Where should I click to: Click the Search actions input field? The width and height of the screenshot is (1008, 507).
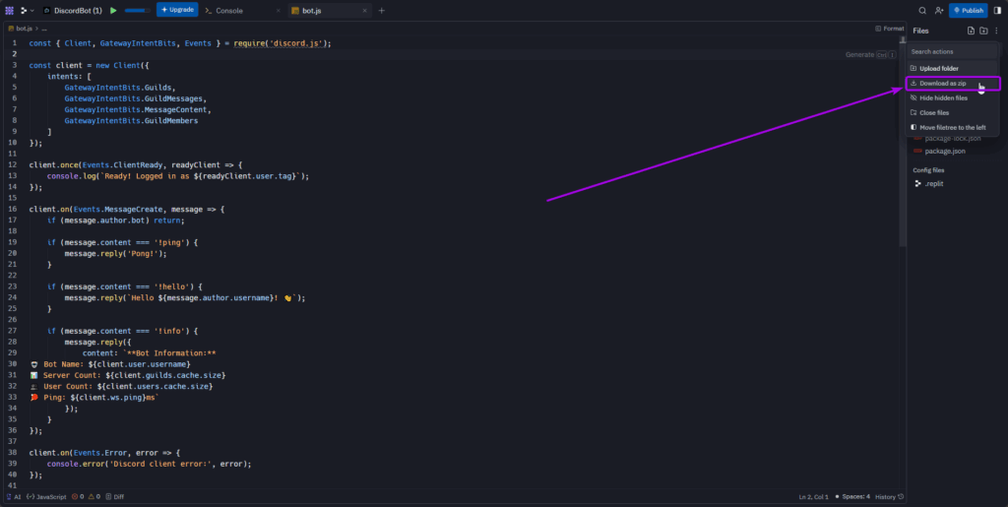click(x=952, y=51)
